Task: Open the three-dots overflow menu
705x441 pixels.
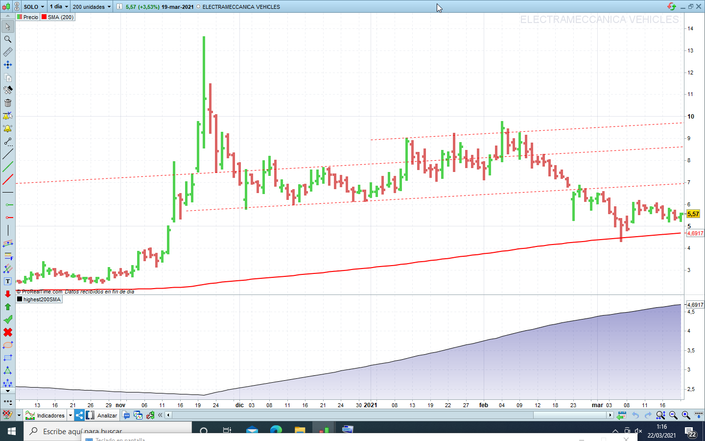Action: coord(8,401)
